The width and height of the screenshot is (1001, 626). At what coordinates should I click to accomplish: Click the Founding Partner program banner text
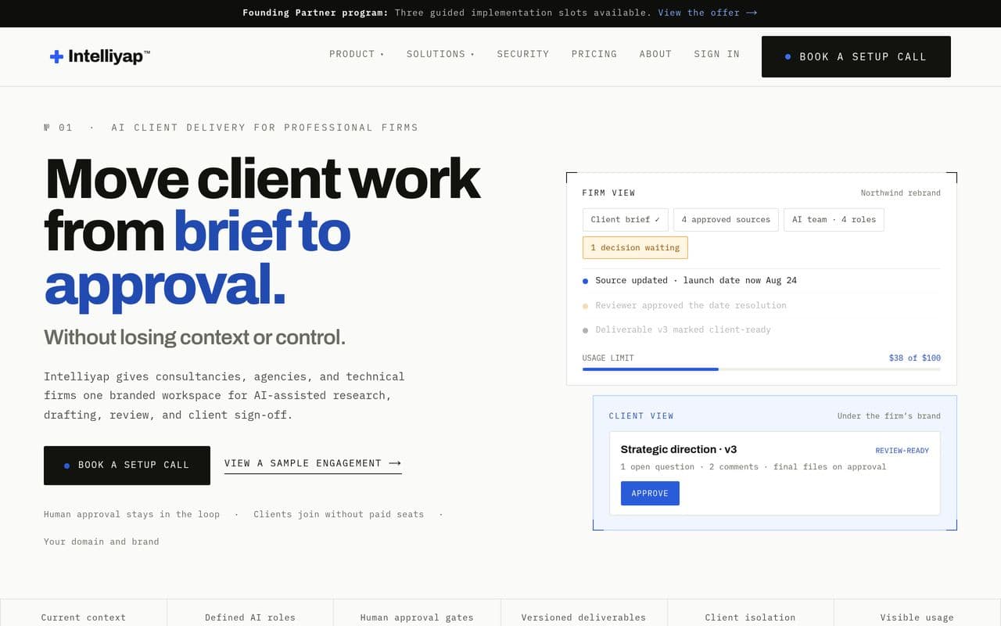coord(315,13)
